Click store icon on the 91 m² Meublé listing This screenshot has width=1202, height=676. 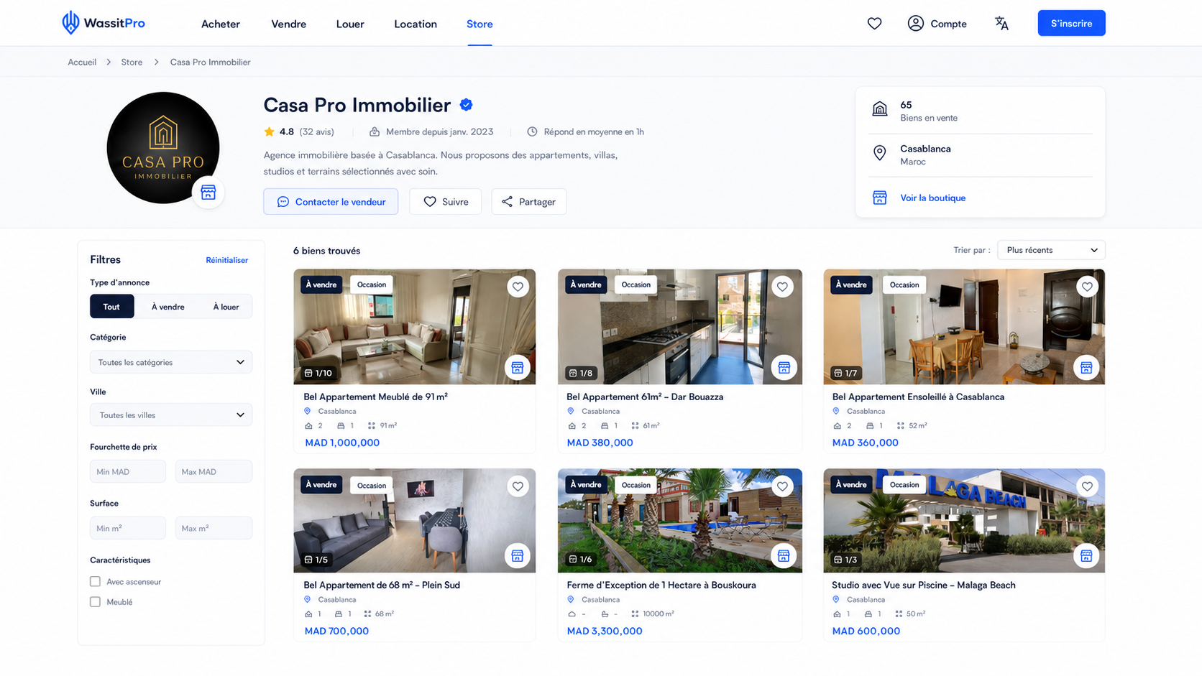coord(517,368)
